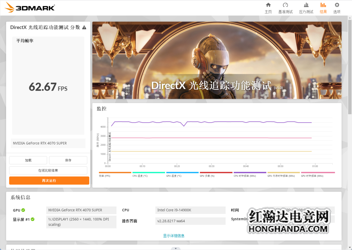This screenshot has height=250, width=352.
Task: Open the 基准测试 benchmark gauge icon
Action: pyautogui.click(x=285, y=5)
